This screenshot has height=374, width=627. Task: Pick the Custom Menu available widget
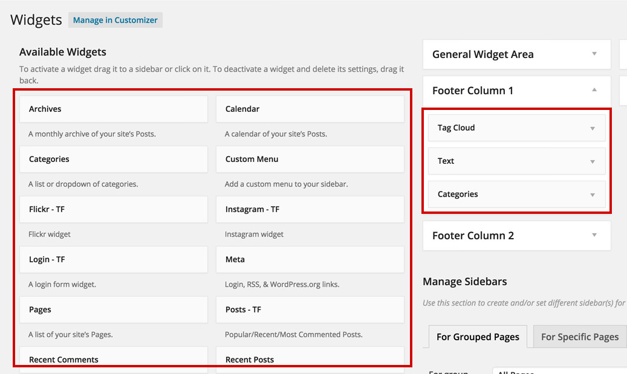click(x=310, y=159)
